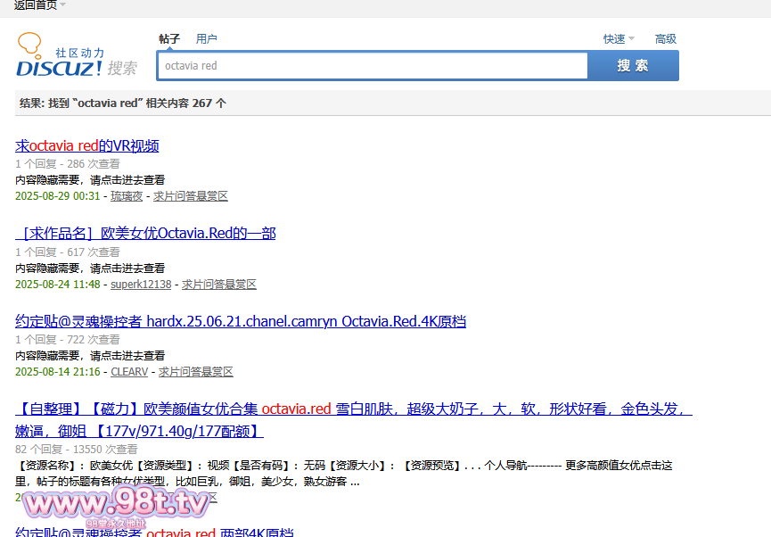Open 求片问答悬赏区 forum link beside CLEARV
This screenshot has width=771, height=537.
click(x=196, y=372)
